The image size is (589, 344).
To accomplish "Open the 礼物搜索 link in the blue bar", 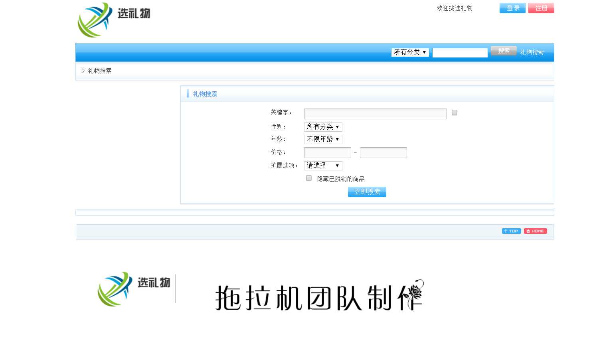I will point(532,52).
